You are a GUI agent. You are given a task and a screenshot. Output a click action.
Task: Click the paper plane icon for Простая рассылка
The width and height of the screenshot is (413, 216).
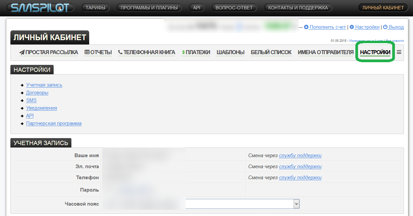coord(22,52)
